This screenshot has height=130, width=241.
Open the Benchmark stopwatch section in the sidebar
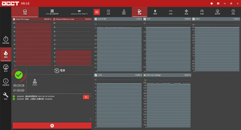6,40
